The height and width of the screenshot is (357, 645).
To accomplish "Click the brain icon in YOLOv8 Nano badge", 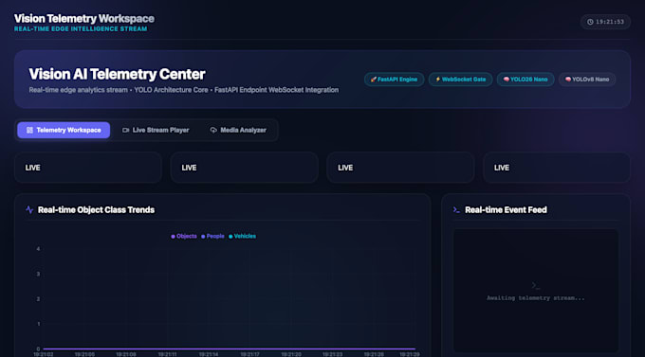I will click(567, 80).
